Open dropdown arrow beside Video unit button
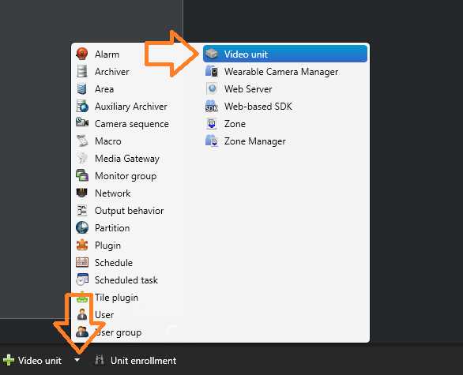 coord(77,360)
